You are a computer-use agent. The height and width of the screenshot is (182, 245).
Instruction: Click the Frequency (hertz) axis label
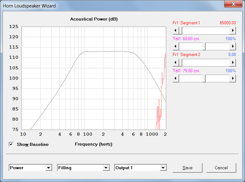(94, 144)
